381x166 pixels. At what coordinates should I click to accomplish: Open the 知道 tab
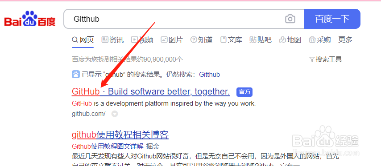point(202,40)
